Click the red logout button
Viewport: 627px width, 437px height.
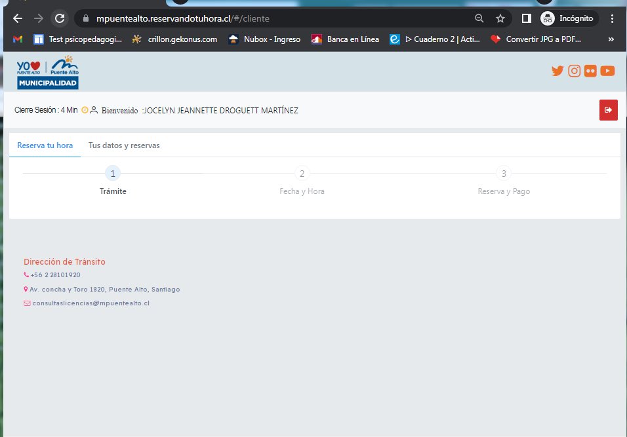[x=608, y=110]
